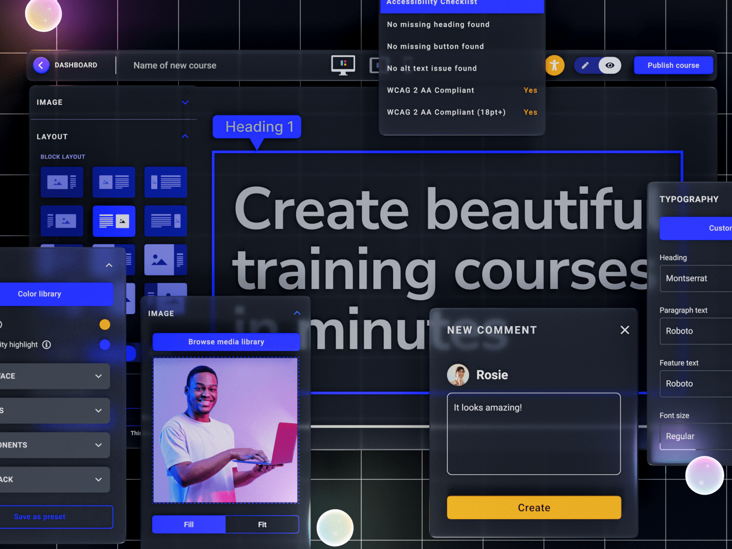
Task: Go back using the Dashboard arrow icon
Action: point(41,65)
